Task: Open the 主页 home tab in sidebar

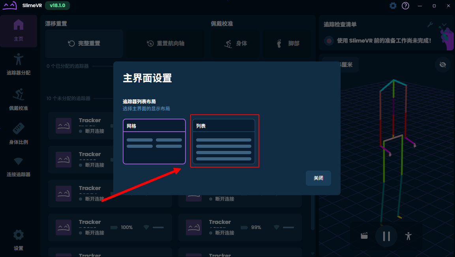Action: click(19, 31)
